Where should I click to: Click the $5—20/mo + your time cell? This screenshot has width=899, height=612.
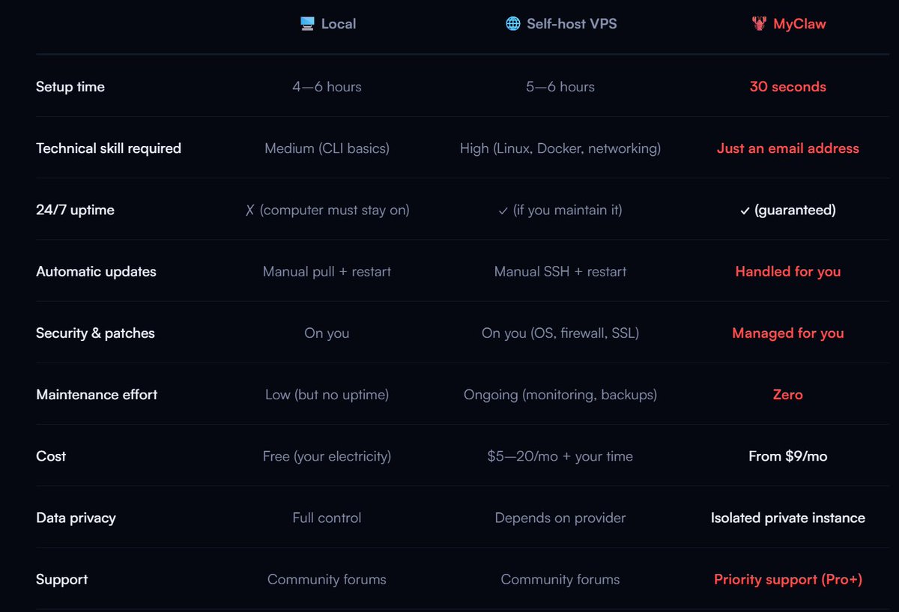click(560, 456)
